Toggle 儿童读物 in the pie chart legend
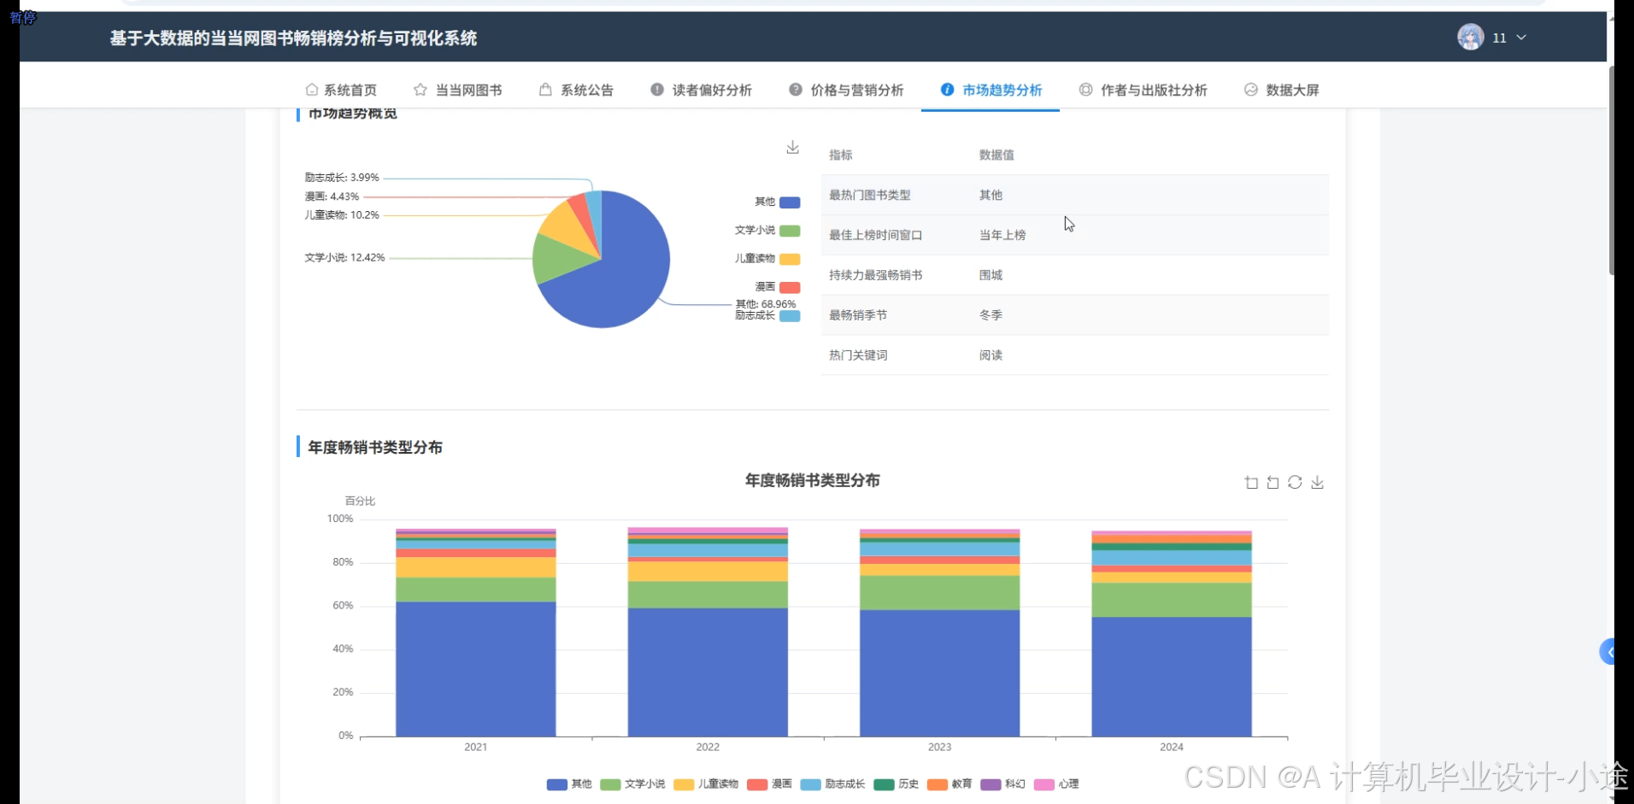The width and height of the screenshot is (1634, 804). pyautogui.click(x=767, y=259)
